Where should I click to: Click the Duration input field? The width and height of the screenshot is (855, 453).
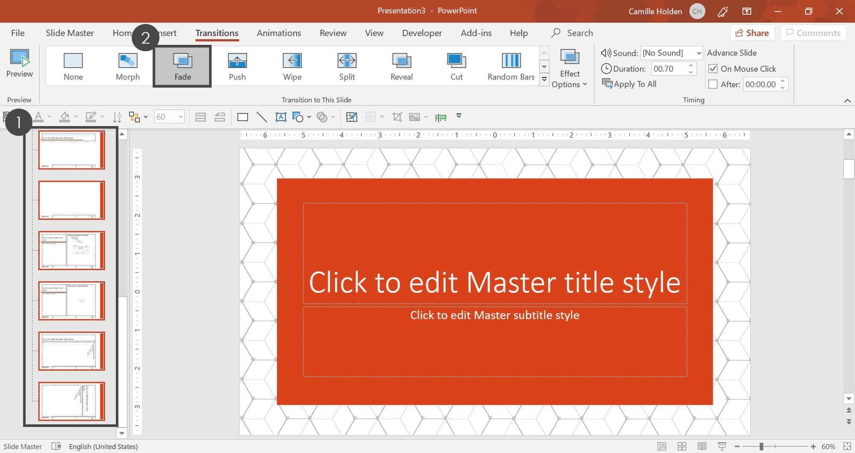669,69
